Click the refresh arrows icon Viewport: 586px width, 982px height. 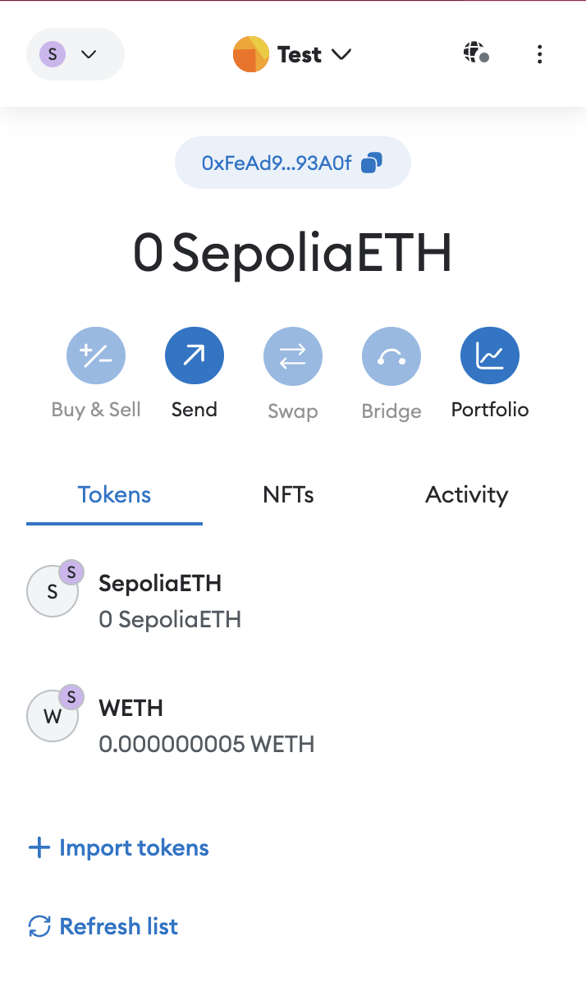pyautogui.click(x=39, y=926)
